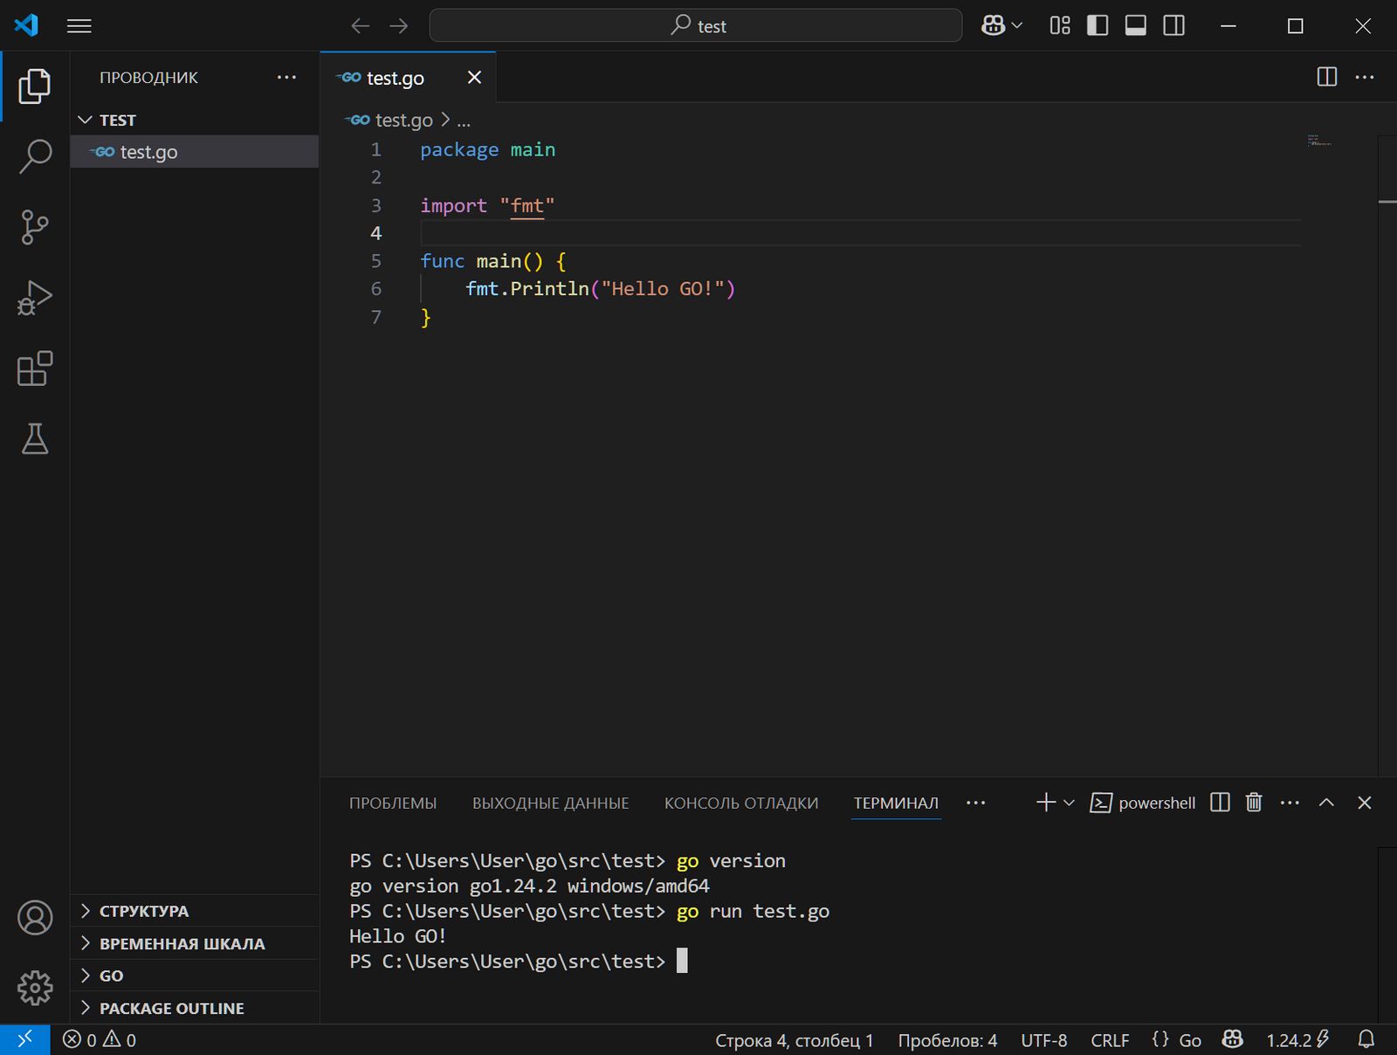Click the editor minimap code preview

click(x=1319, y=141)
